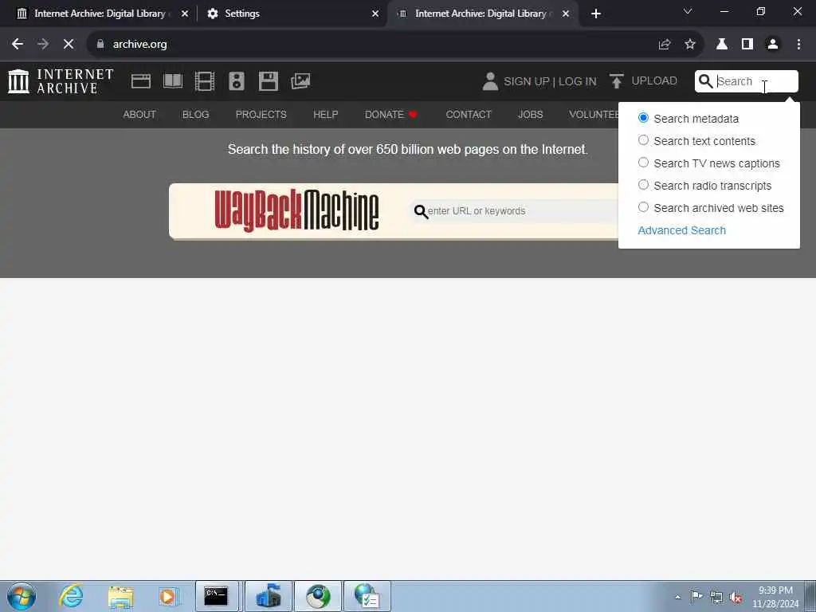Click the Internet Archive logo
816x612 pixels.
coord(61,81)
